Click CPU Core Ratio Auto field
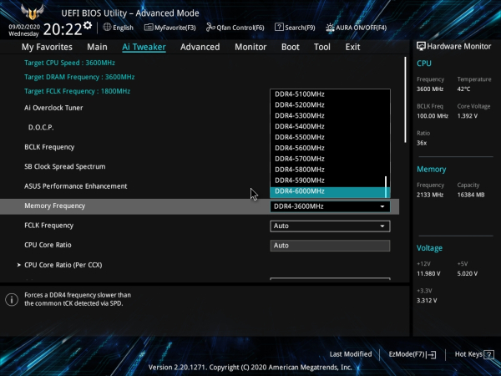Screen dimensions: 501x376 330,246
